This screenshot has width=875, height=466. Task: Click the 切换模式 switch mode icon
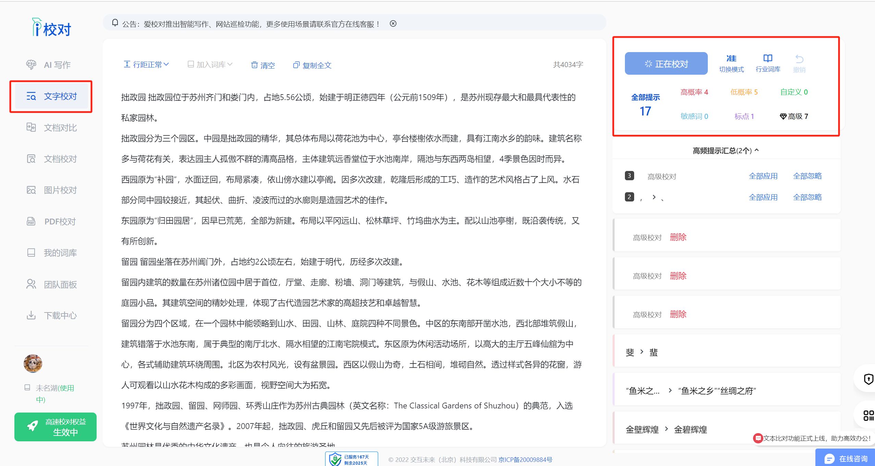tap(731, 59)
